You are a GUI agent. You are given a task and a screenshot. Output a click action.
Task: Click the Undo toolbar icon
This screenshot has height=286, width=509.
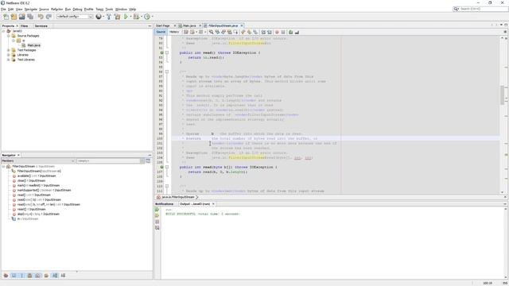click(41, 17)
